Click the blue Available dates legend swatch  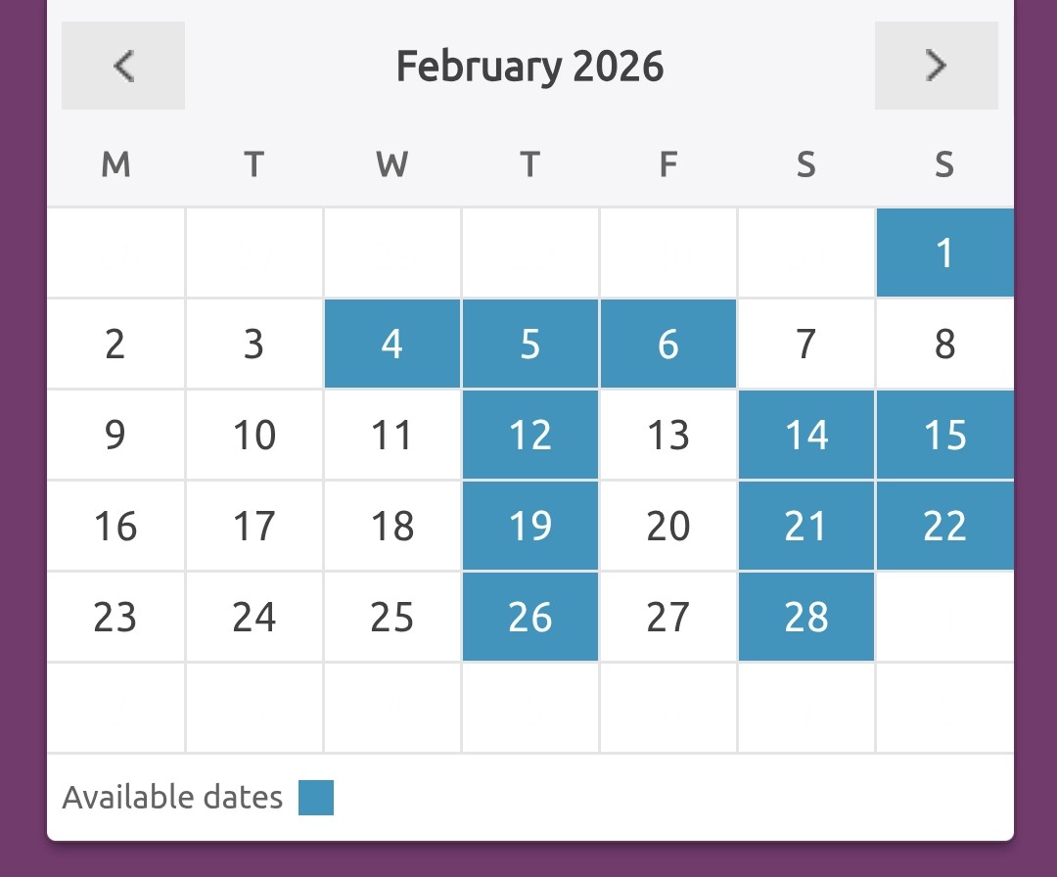[x=316, y=798]
